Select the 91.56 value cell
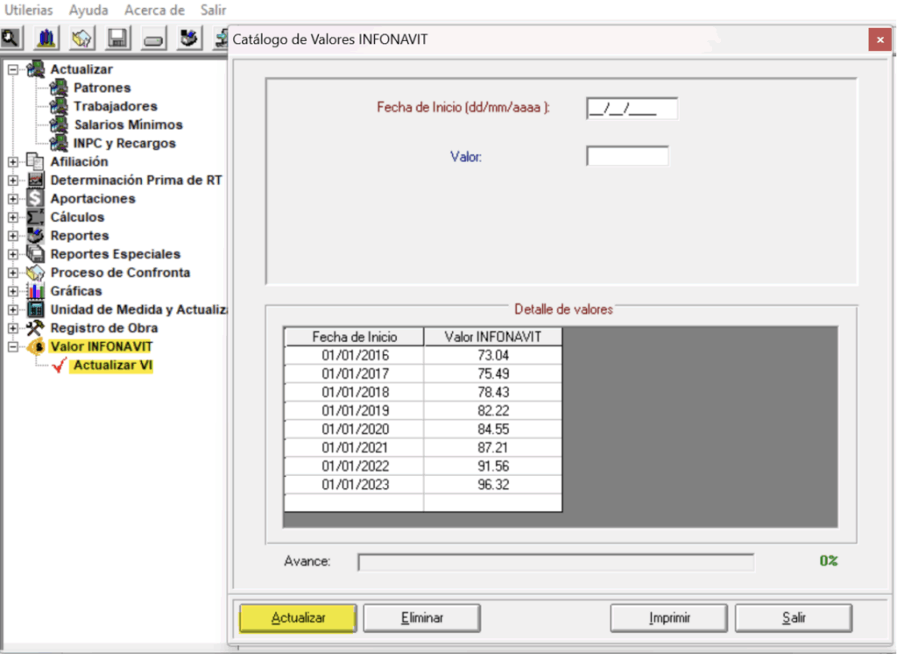Screen dimensions: 897x654 pos(493,466)
